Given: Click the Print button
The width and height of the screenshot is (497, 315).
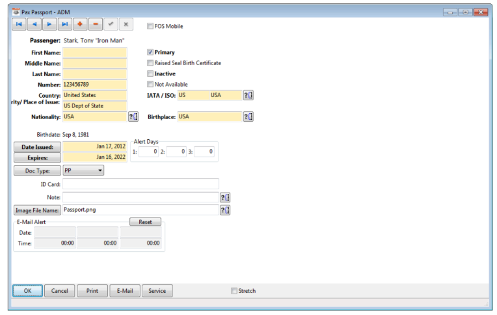Looking at the screenshot, I should pos(92,291).
